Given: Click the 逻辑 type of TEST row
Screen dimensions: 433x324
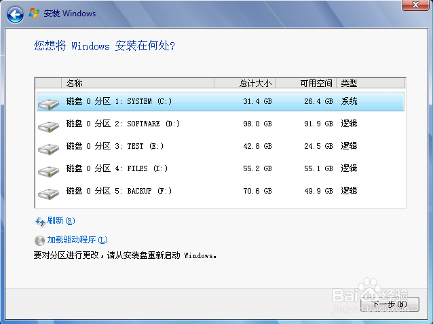Looking at the screenshot, I should pos(349,145).
